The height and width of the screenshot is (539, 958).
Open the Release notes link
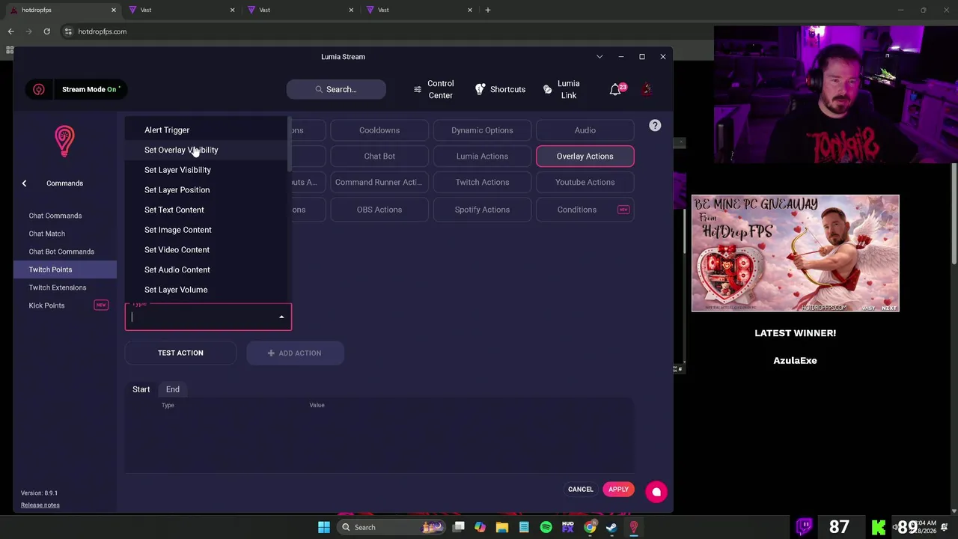click(40, 505)
